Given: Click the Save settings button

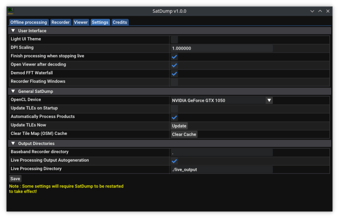Looking at the screenshot, I should [x=15, y=179].
